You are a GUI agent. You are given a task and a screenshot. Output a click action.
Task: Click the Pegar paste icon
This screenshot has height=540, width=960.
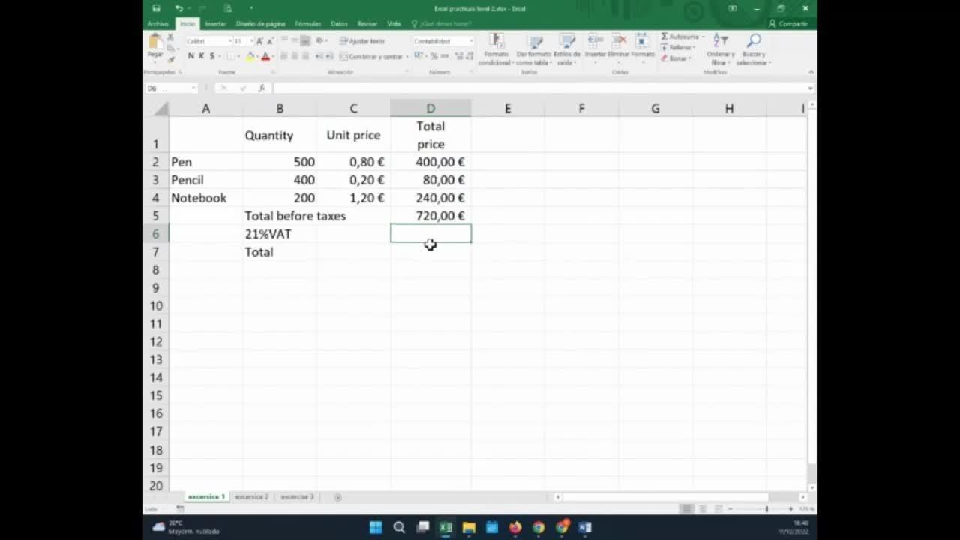(x=155, y=42)
